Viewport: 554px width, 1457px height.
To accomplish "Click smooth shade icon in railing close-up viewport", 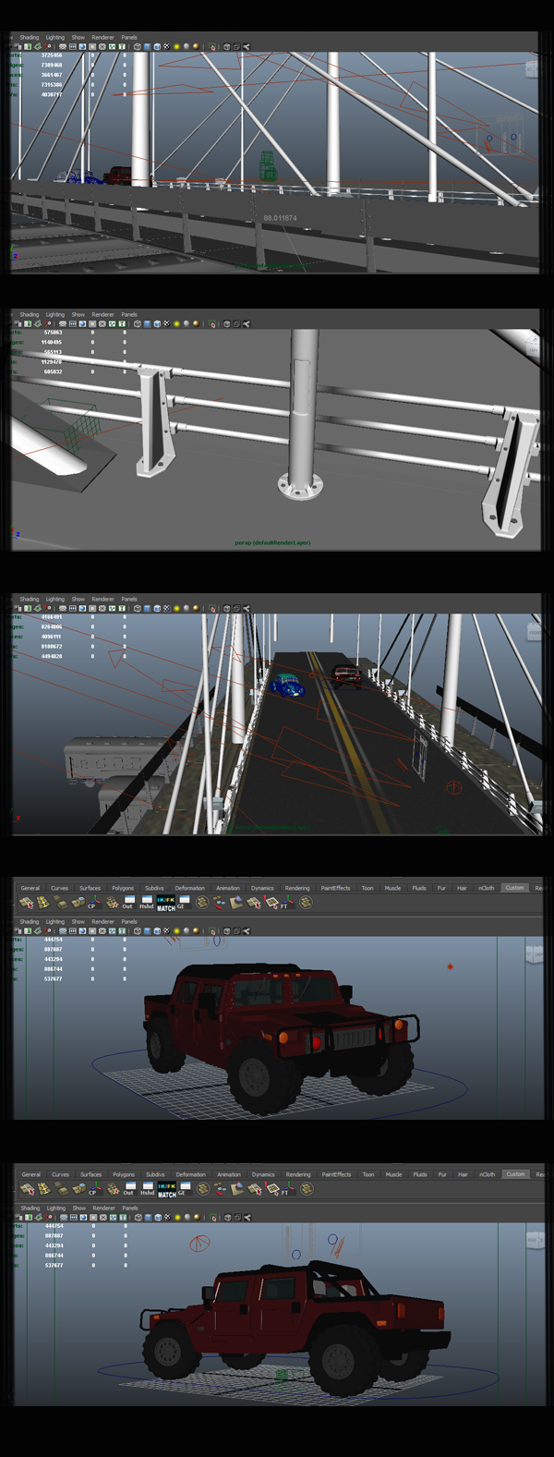I will 147,323.
